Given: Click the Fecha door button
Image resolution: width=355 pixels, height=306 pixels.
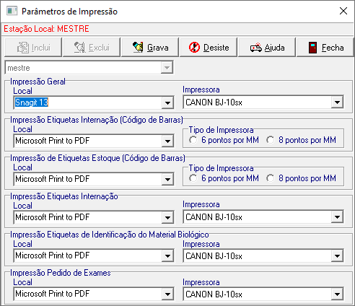Looking at the screenshot, I should 325,47.
